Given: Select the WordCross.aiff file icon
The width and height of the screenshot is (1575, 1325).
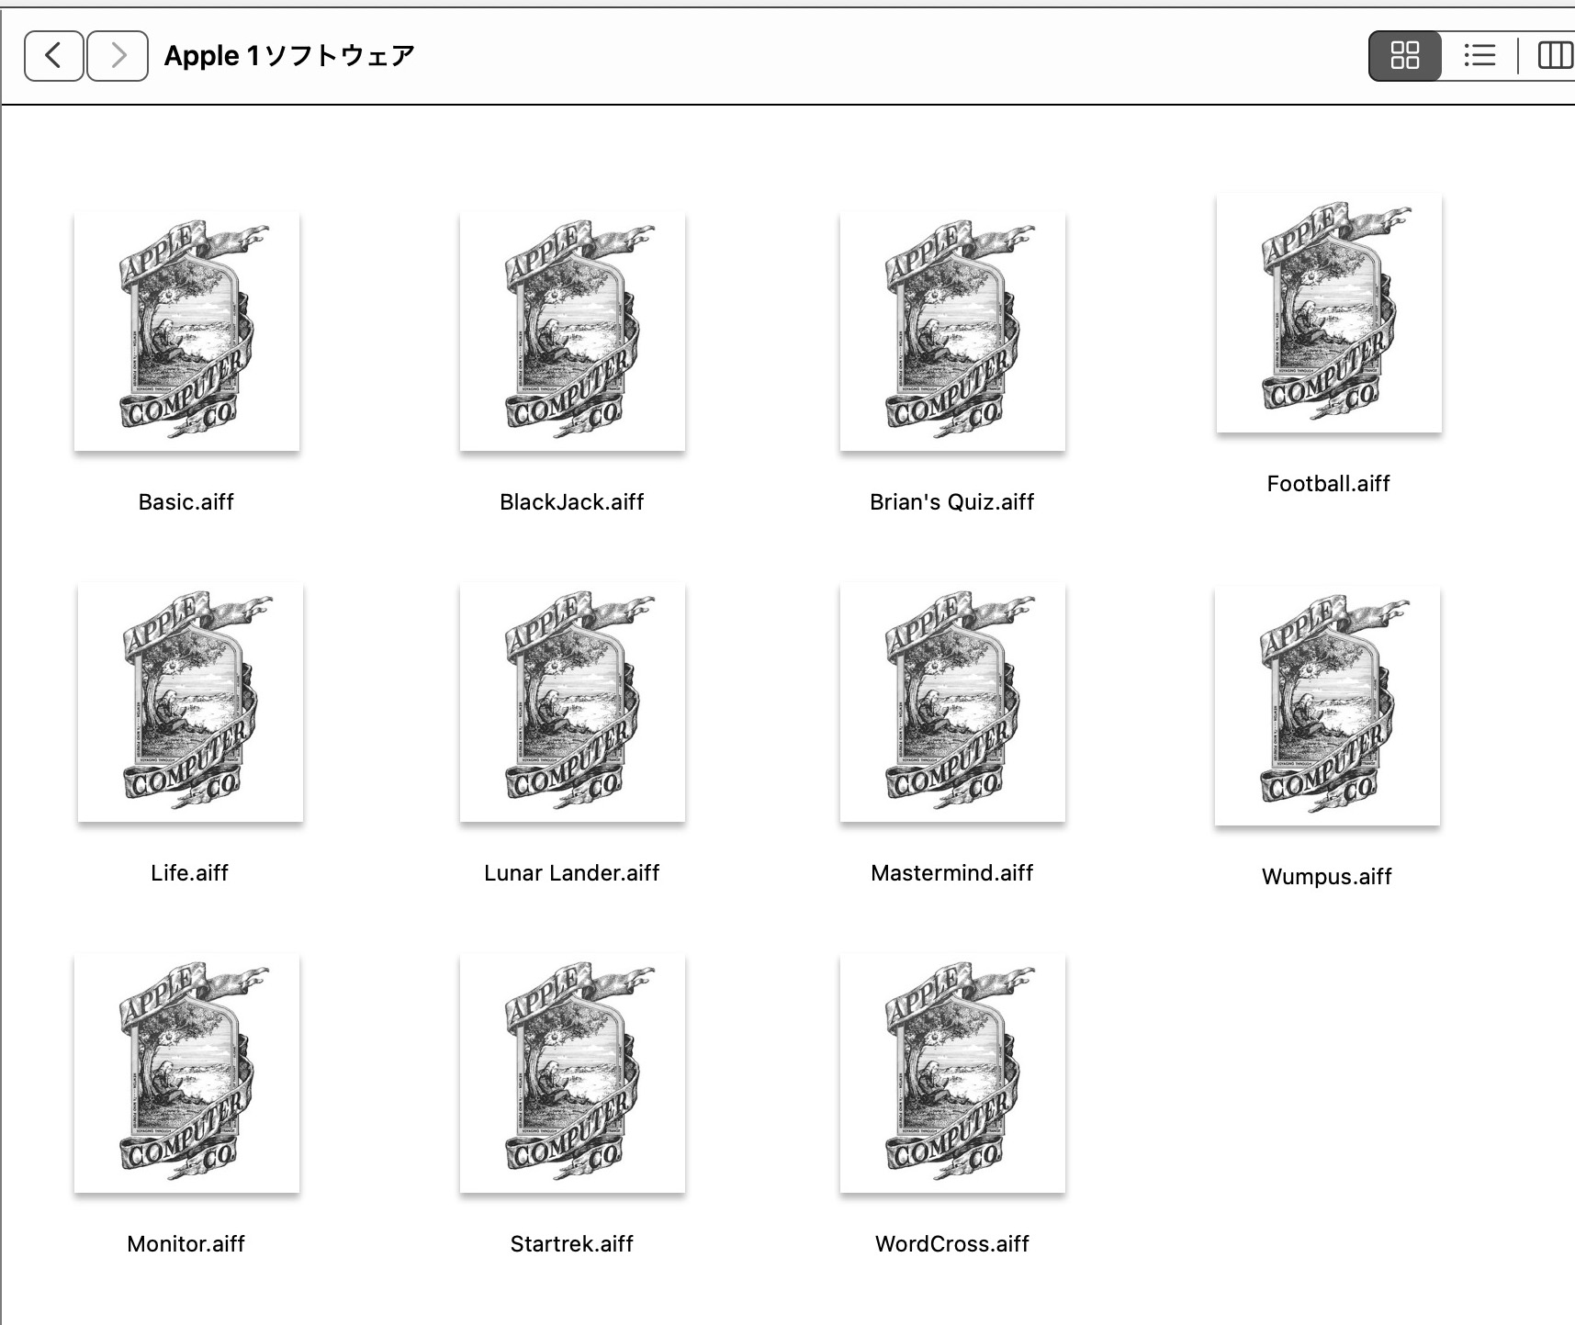Looking at the screenshot, I should point(952,1072).
